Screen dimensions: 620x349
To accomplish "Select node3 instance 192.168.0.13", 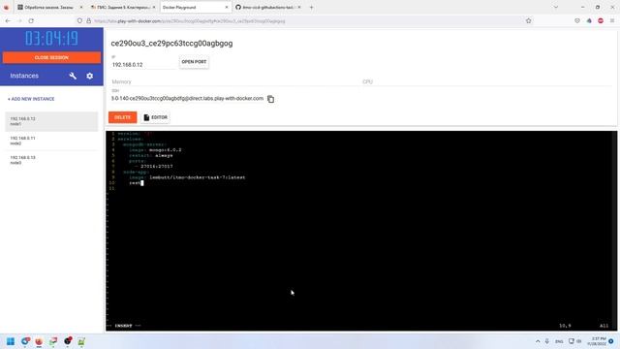I will point(51,160).
